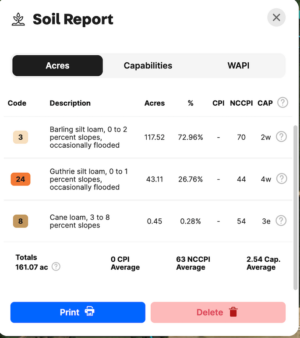Click the brown soil code 8 badge

[x=21, y=221]
